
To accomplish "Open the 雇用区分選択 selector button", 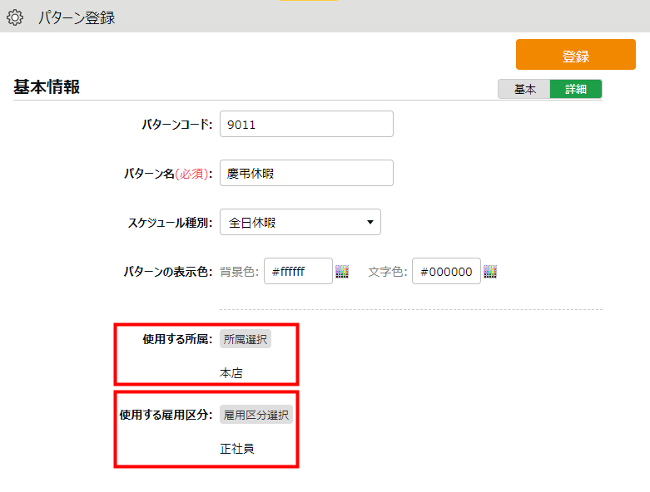I will [x=256, y=415].
